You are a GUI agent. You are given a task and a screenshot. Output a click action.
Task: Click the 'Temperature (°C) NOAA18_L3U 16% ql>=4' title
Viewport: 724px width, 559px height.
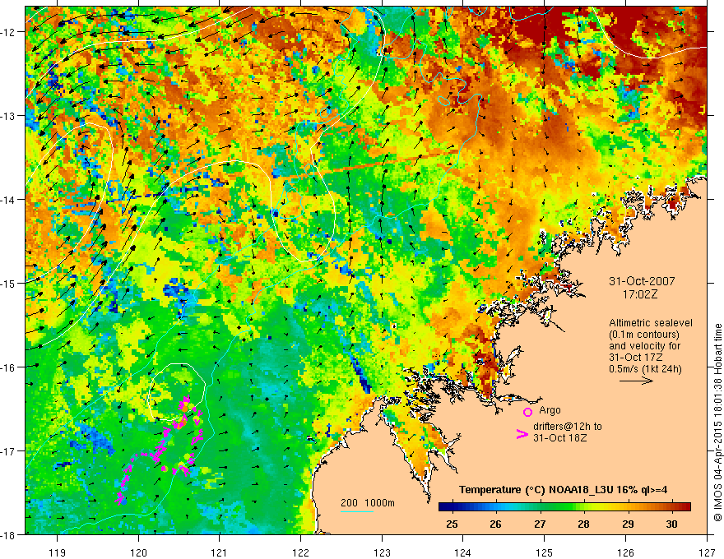[x=564, y=490]
